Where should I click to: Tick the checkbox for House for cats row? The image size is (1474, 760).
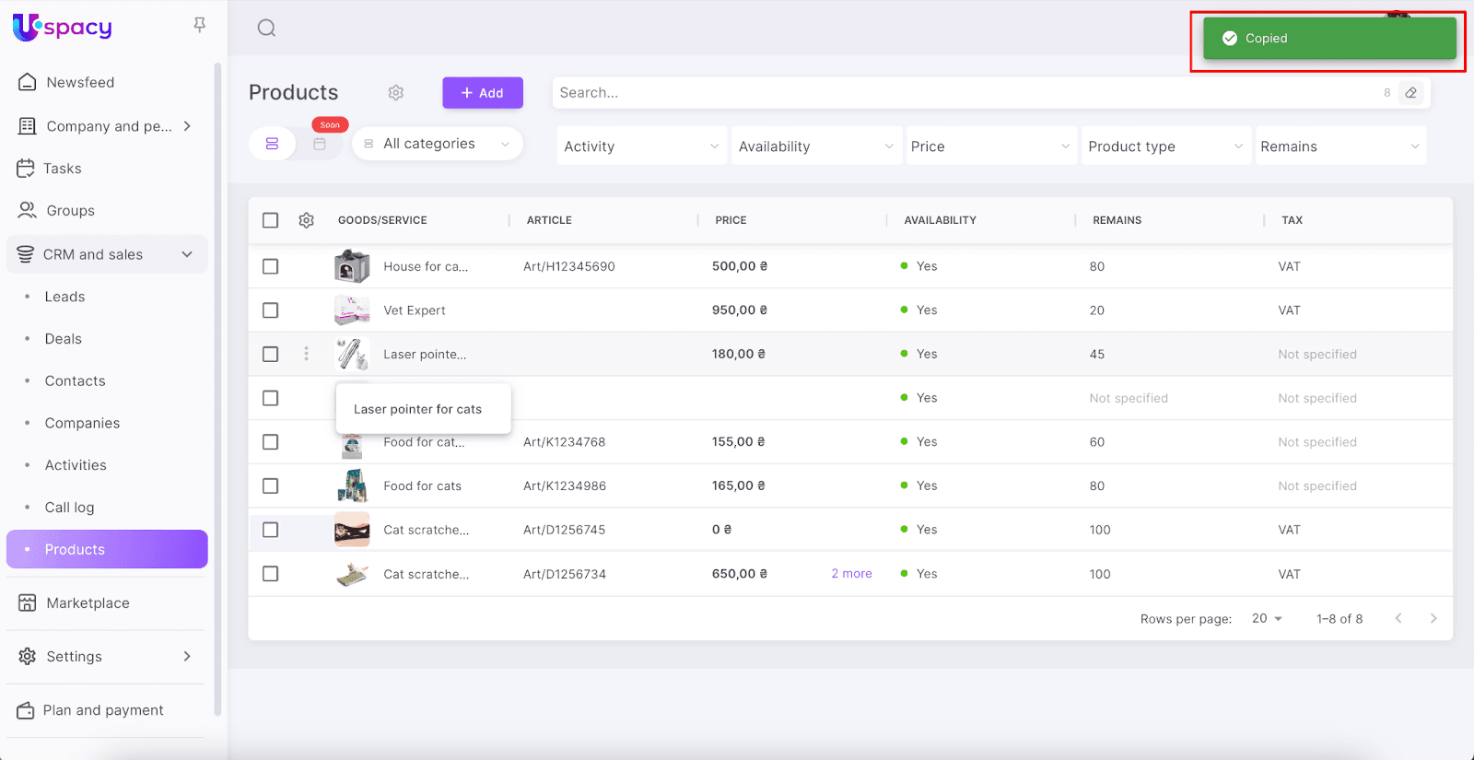(270, 266)
